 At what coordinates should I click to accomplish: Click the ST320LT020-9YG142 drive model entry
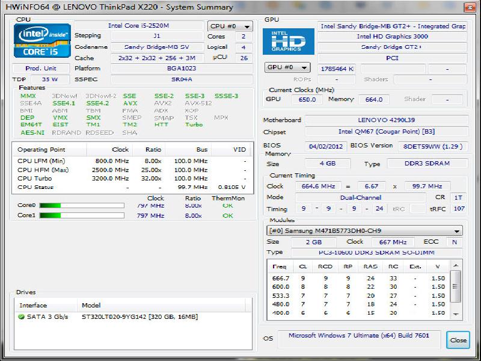point(139,317)
